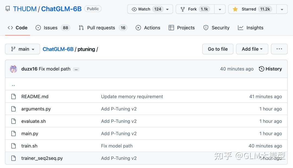Open the train.sh file link
Screen dimensions: 293x168
(29, 146)
